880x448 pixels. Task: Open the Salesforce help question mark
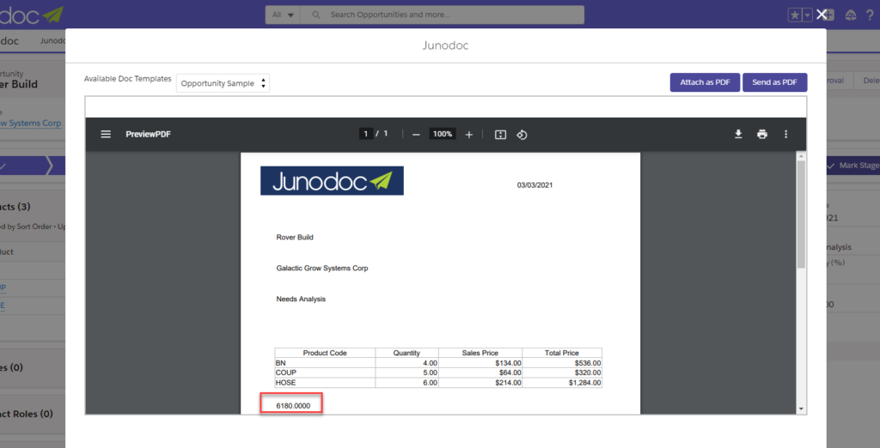[x=870, y=15]
